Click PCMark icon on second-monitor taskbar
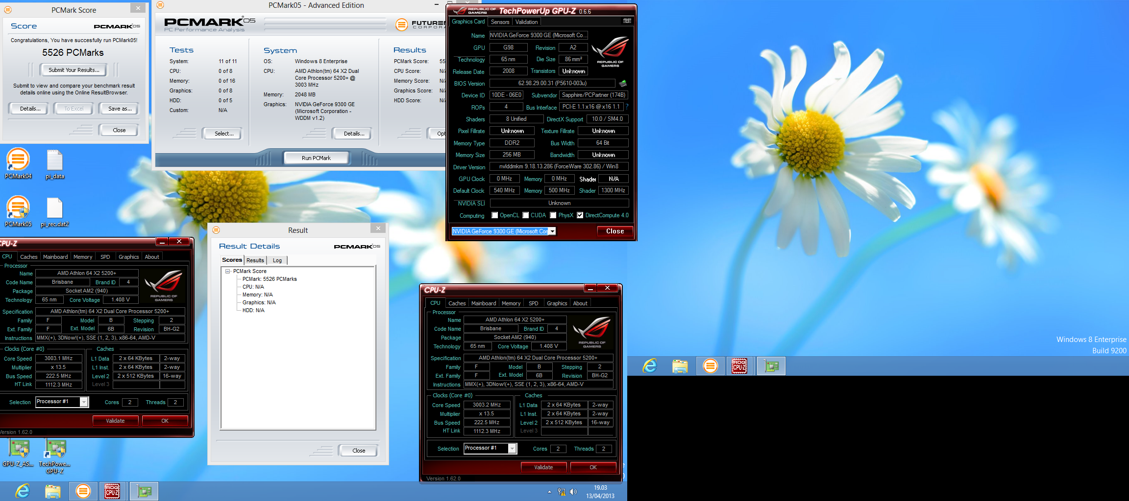This screenshot has width=1129, height=501. coord(710,366)
